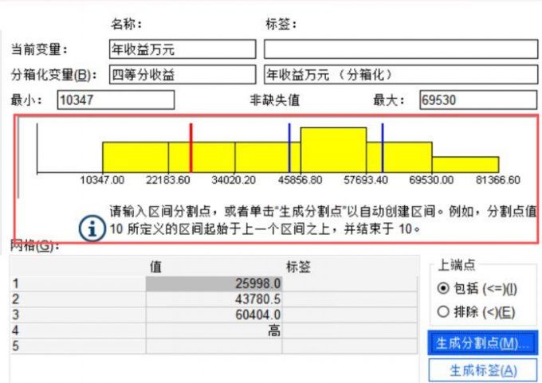This screenshot has height=383, width=542.
Task: Click row header number 5 in grid
Action: pos(78,346)
